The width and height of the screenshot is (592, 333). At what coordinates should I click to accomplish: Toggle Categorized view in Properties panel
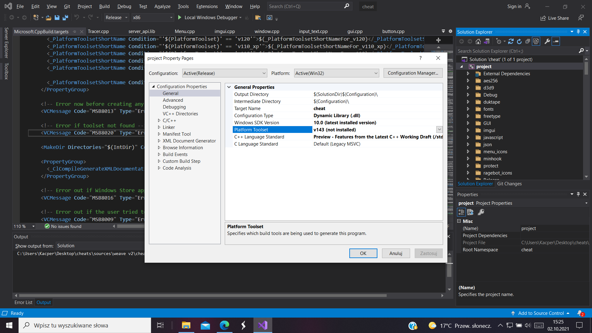[461, 212]
